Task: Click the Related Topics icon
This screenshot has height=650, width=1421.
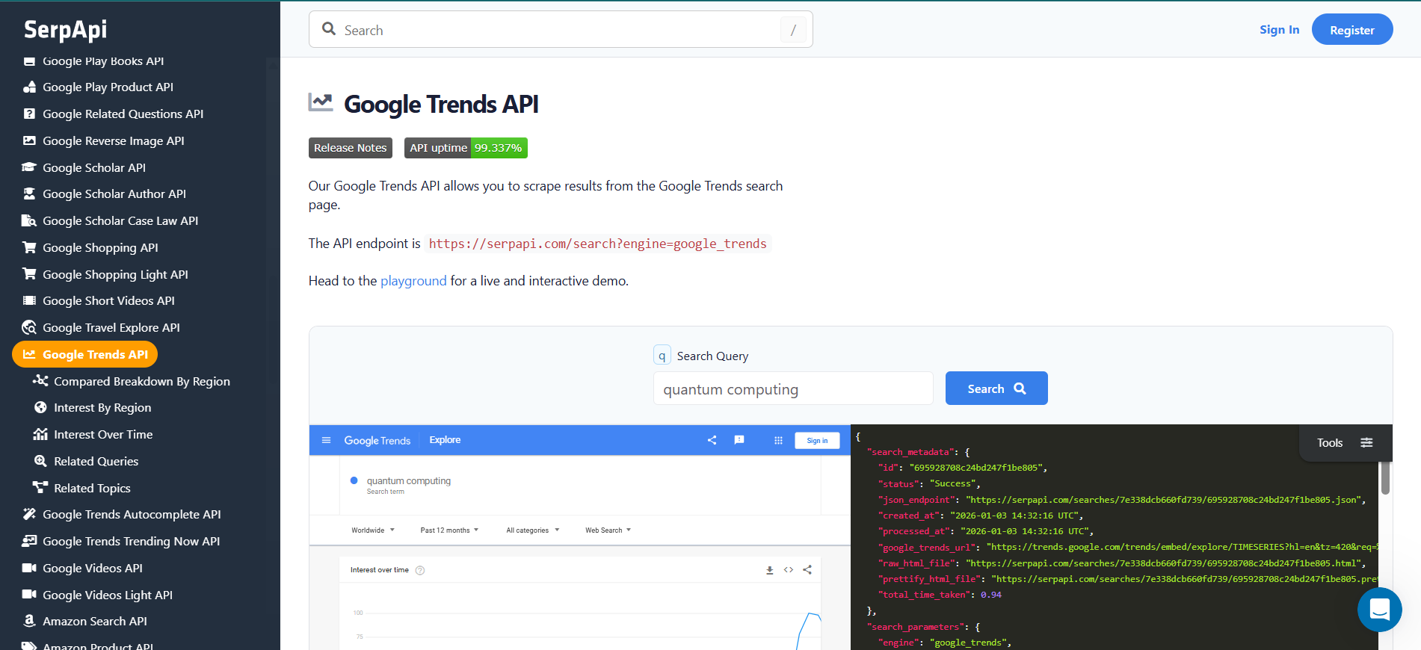Action: (x=40, y=488)
